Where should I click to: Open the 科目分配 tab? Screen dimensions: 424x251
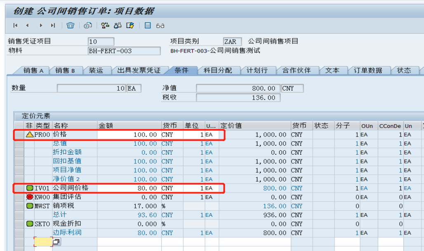point(218,70)
